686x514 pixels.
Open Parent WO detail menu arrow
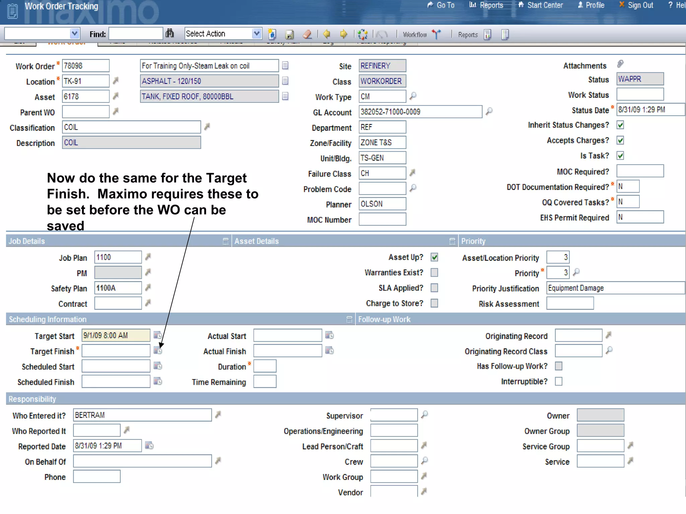coord(116,111)
